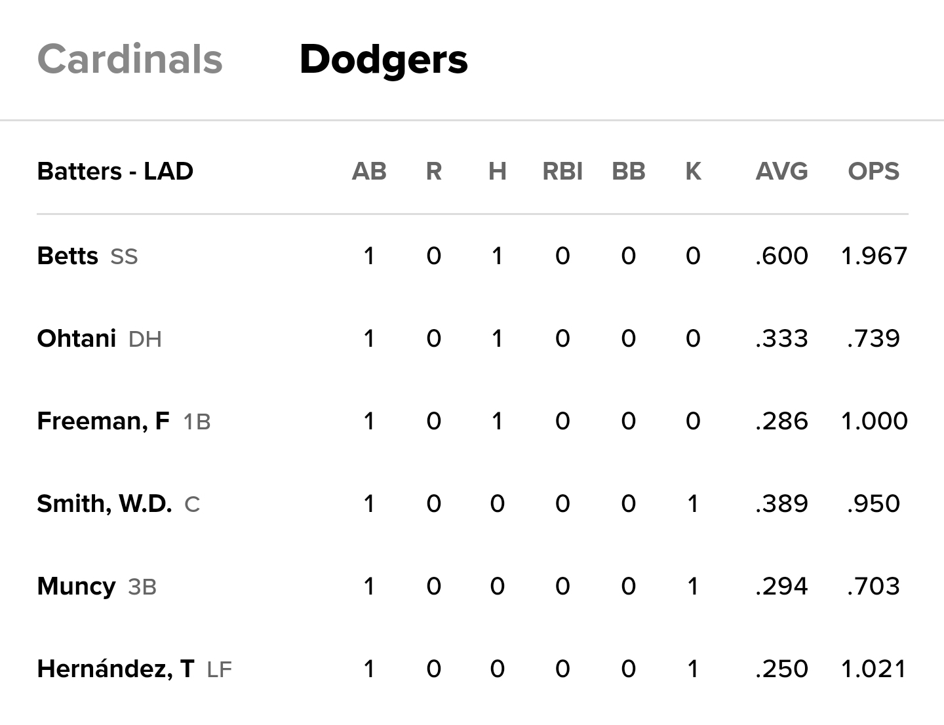Click the RBI column header
944x725 pixels.
(x=562, y=171)
